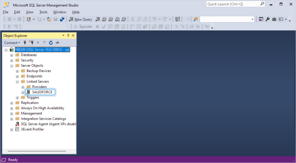Collapse the Server Objects node
296x163 pixels.
[x=12, y=66]
